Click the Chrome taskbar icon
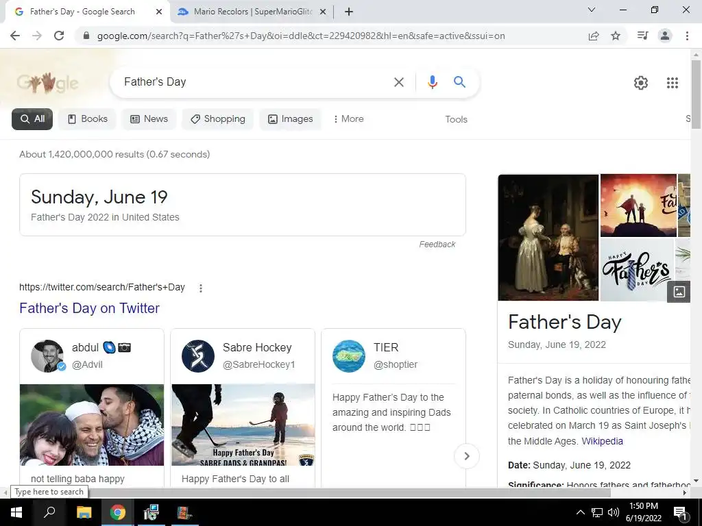Screen dimensions: 702x526 click(118, 512)
